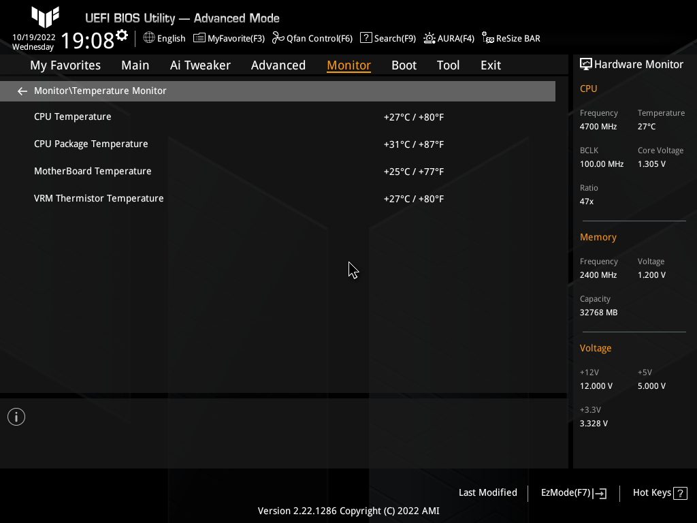Select the Memory Frequency value in sidebar

[x=598, y=274]
